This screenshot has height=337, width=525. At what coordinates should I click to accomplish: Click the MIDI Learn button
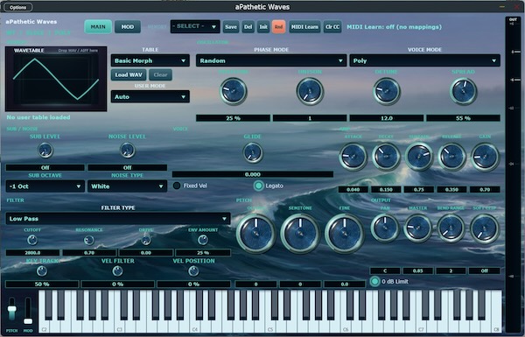pos(304,27)
